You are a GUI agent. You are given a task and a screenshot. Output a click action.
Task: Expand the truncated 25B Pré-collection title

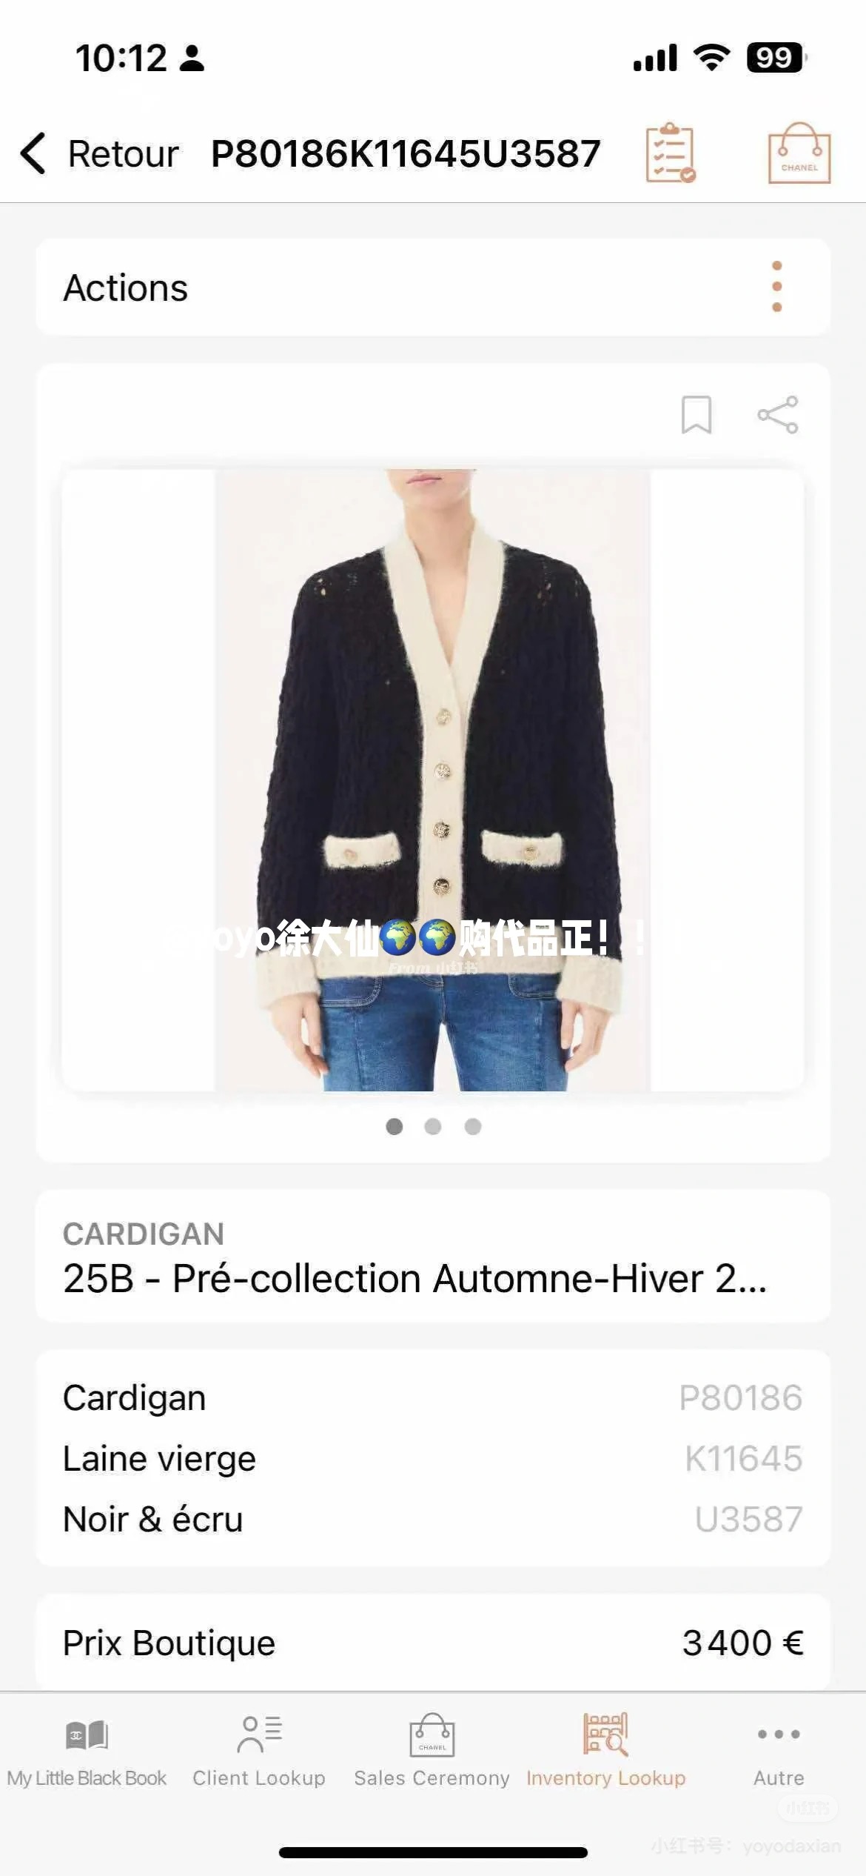[414, 1279]
